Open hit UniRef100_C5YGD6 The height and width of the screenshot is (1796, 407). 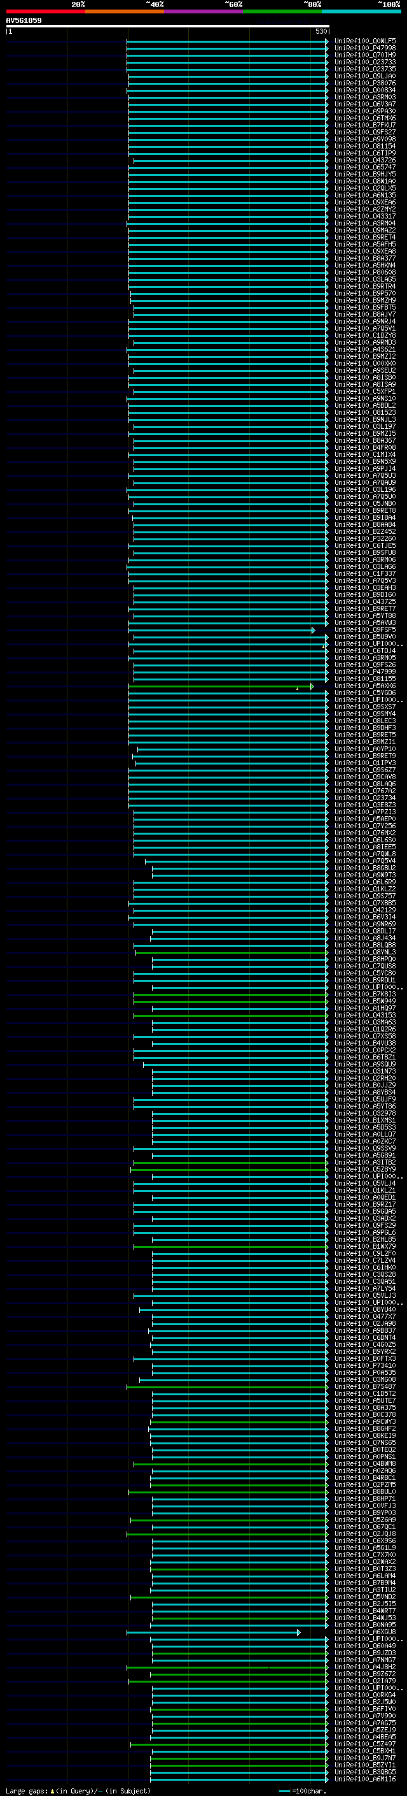365,693
